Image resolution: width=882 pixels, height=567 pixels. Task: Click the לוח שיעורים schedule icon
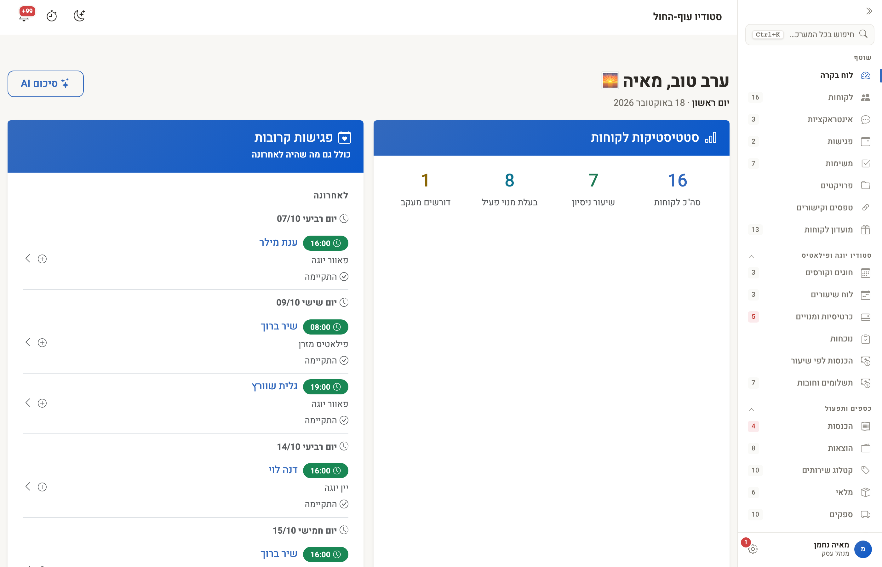pos(865,295)
